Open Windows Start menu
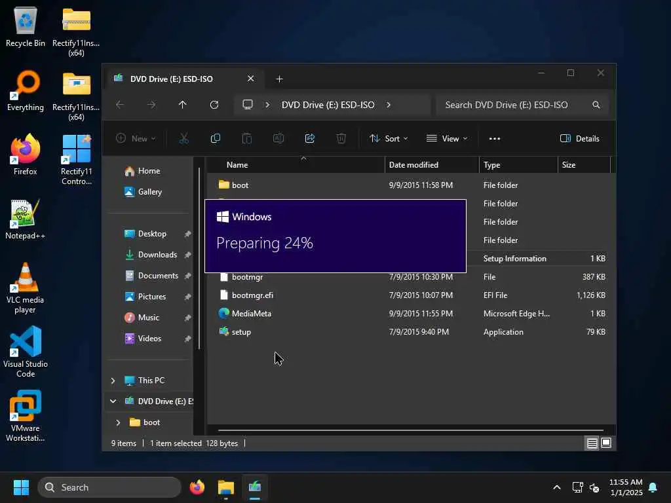The height and width of the screenshot is (503, 671). pyautogui.click(x=21, y=487)
